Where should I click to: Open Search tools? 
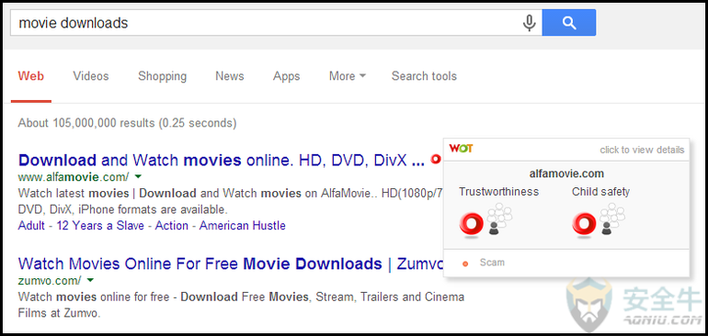[x=424, y=76]
